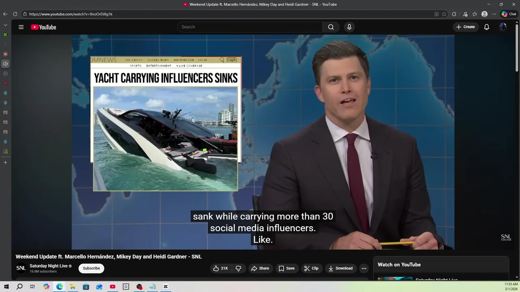Screen dimensions: 520x292
Task: Open Copilot from the taskbar
Action: [46, 287]
